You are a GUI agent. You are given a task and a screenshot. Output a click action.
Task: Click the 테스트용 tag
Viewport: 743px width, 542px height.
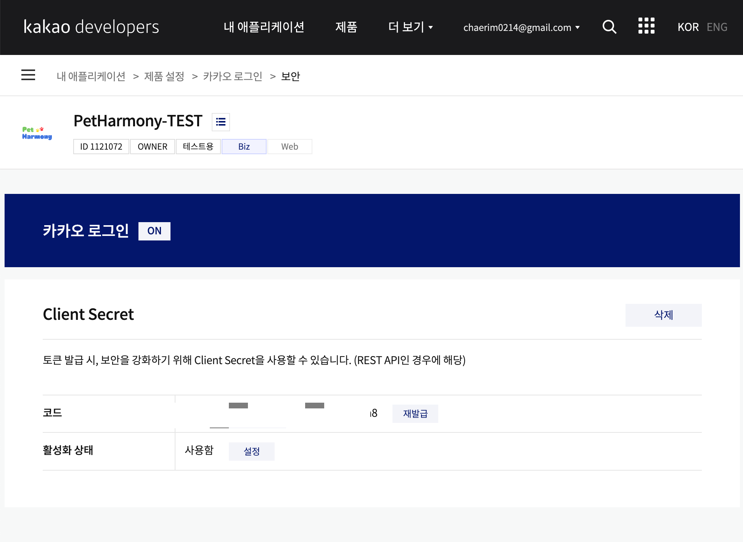click(198, 147)
